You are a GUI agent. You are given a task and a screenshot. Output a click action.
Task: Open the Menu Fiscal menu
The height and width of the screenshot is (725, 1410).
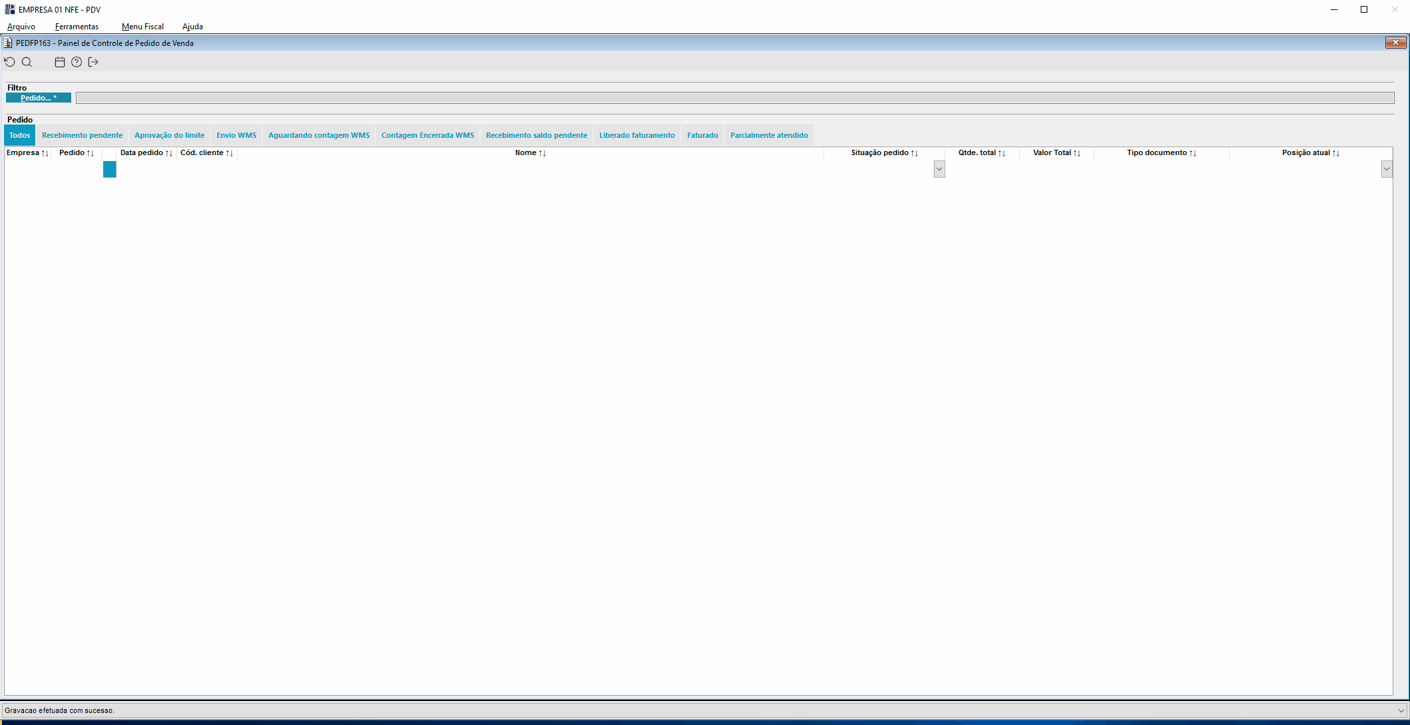142,27
